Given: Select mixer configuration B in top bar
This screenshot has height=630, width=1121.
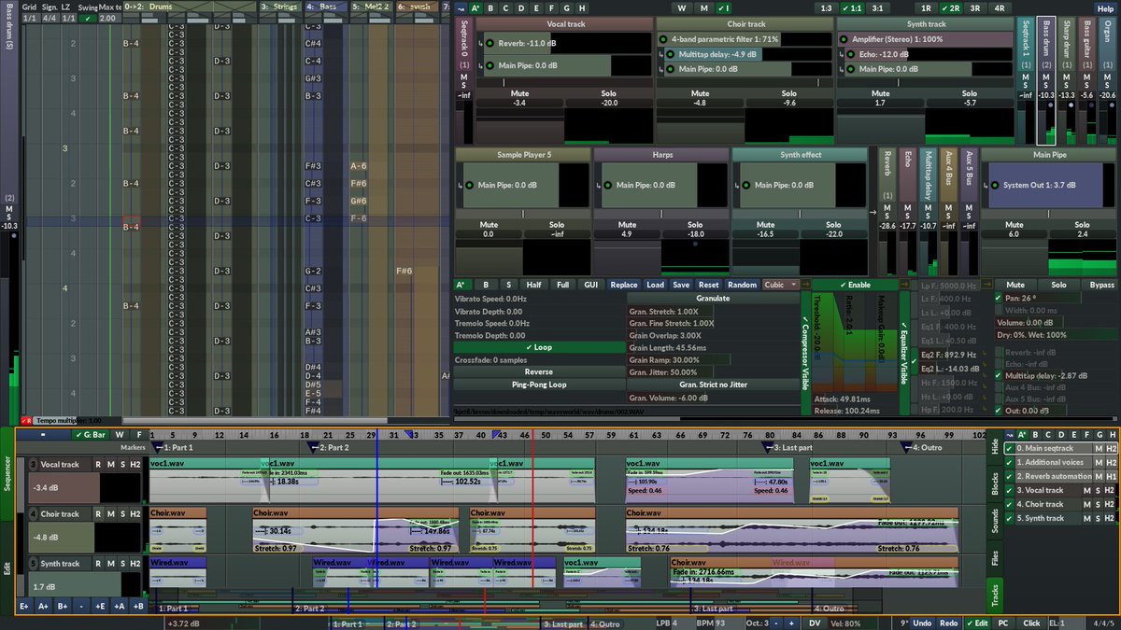Looking at the screenshot, I should pos(491,7).
